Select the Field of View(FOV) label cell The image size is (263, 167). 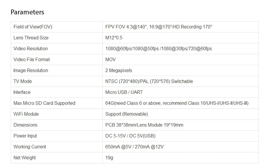pos(57,27)
